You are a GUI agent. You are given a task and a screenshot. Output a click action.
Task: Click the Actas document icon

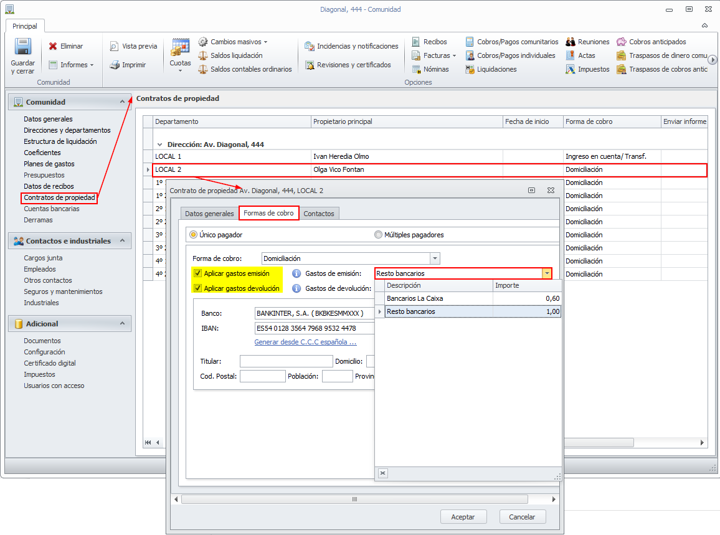pos(571,55)
